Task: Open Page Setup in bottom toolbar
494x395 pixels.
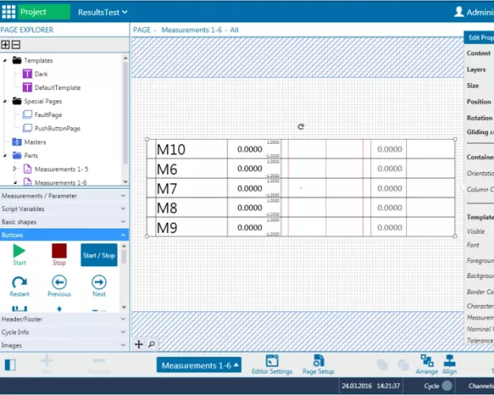Action: point(319,364)
